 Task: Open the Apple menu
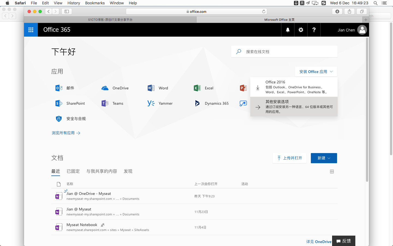[x=7, y=3]
